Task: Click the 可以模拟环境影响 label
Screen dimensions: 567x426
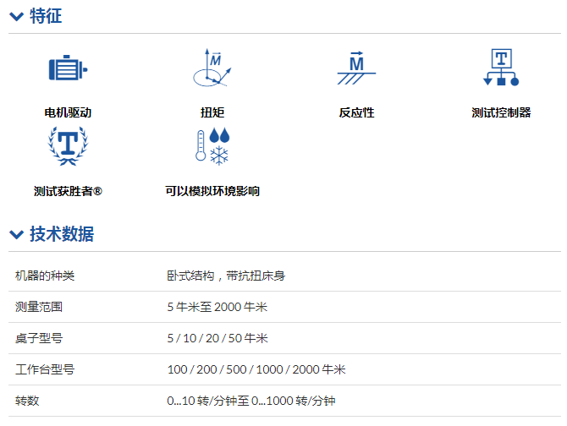Action: [212, 191]
